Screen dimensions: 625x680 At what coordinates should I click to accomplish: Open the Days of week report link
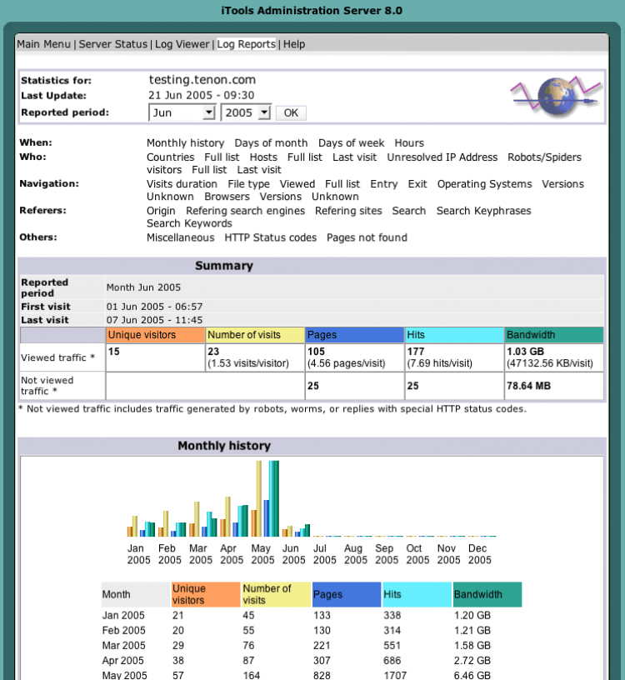pos(352,143)
